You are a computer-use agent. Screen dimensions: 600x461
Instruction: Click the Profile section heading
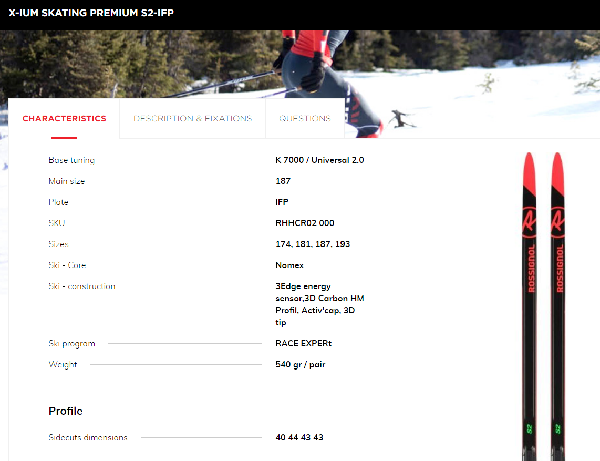pos(66,411)
